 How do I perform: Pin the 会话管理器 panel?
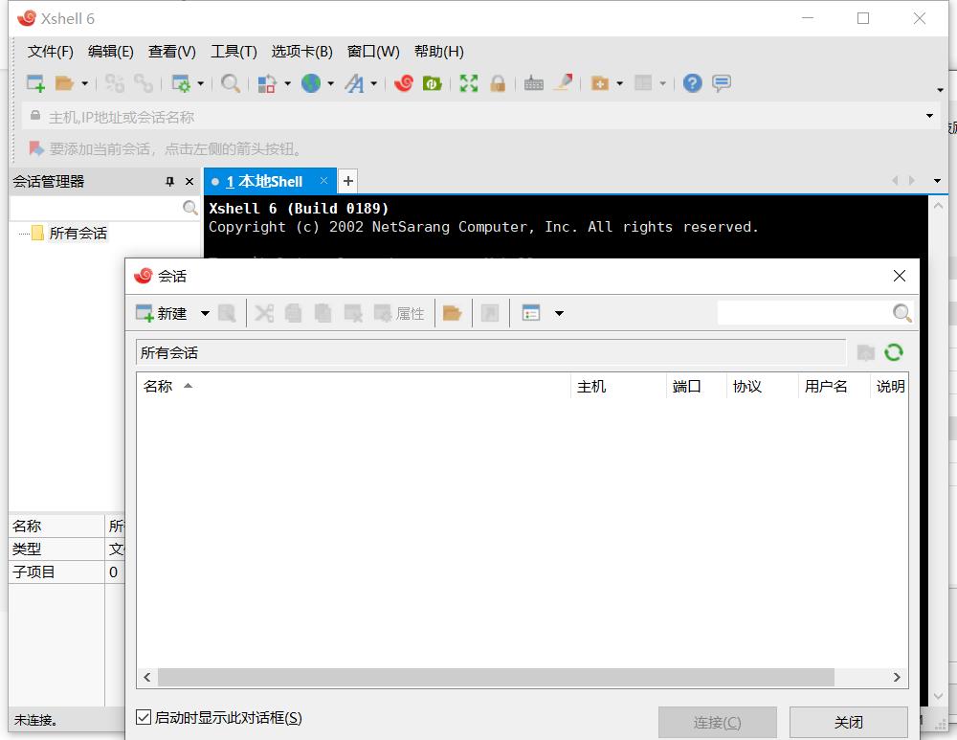[170, 181]
